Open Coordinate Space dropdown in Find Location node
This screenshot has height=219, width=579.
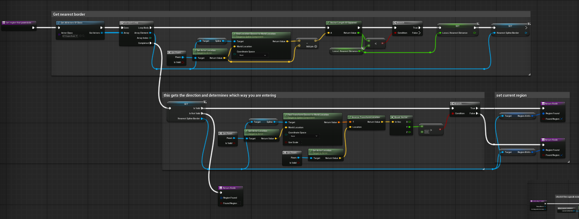253,55
